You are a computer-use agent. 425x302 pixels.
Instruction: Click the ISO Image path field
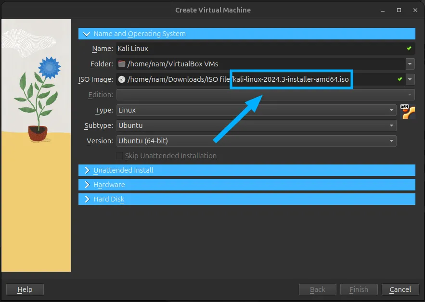(x=261, y=79)
